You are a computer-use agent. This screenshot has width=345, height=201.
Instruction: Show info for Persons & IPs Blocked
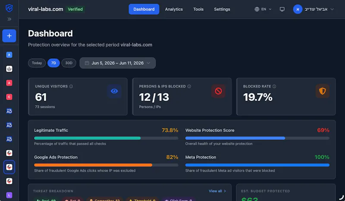tap(189, 86)
